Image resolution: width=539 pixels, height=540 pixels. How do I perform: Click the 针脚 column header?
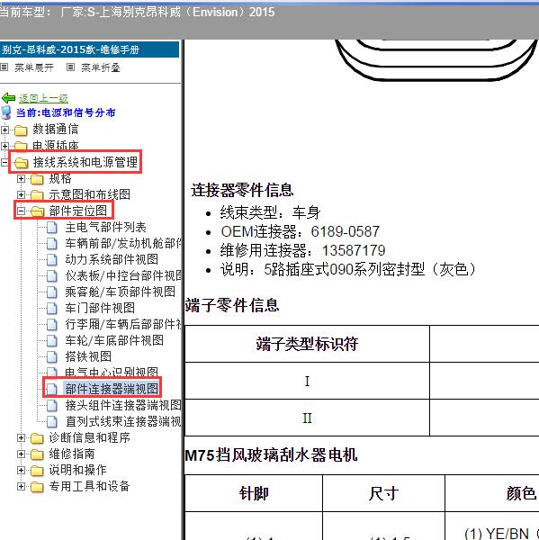254,493
